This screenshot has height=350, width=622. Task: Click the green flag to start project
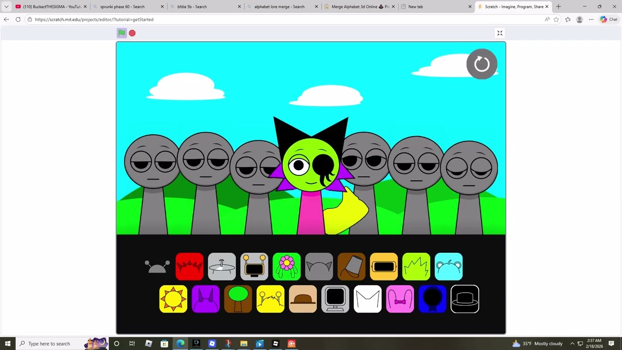[x=121, y=33]
